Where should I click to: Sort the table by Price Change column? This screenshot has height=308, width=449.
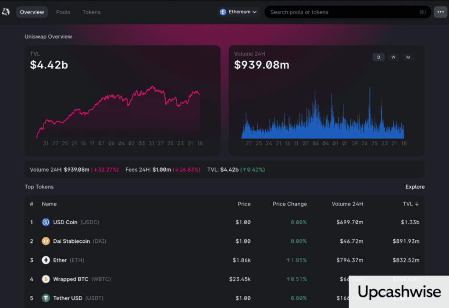[x=289, y=204]
